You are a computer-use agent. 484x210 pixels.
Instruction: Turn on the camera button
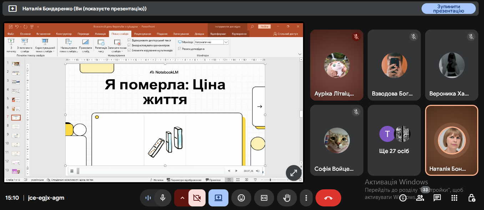pyautogui.click(x=197, y=198)
